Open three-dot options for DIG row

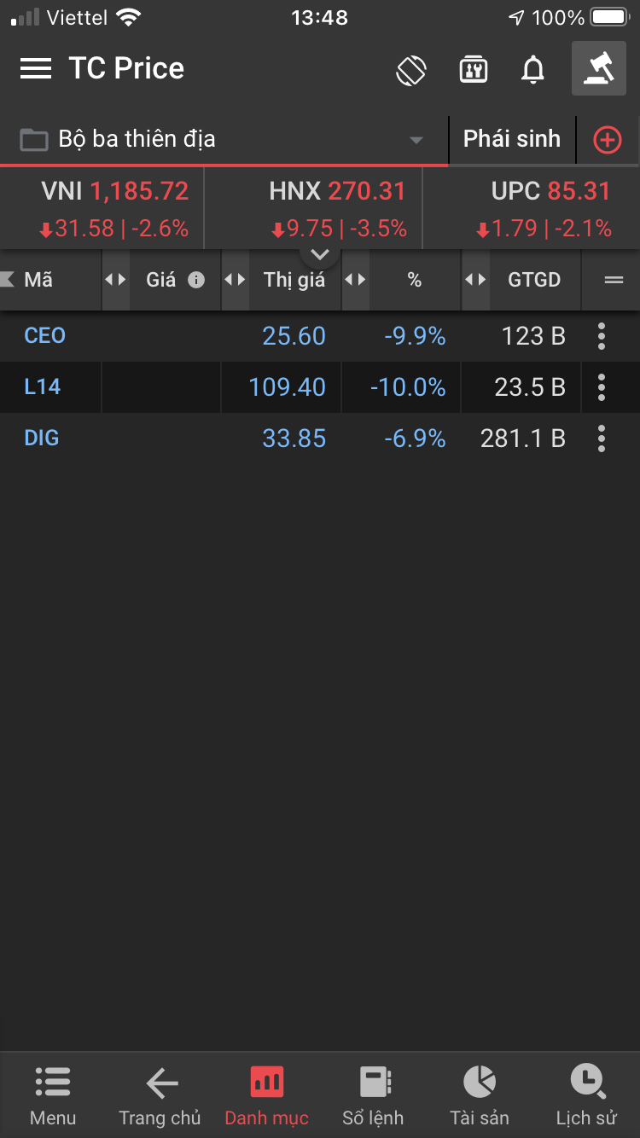[602, 438]
